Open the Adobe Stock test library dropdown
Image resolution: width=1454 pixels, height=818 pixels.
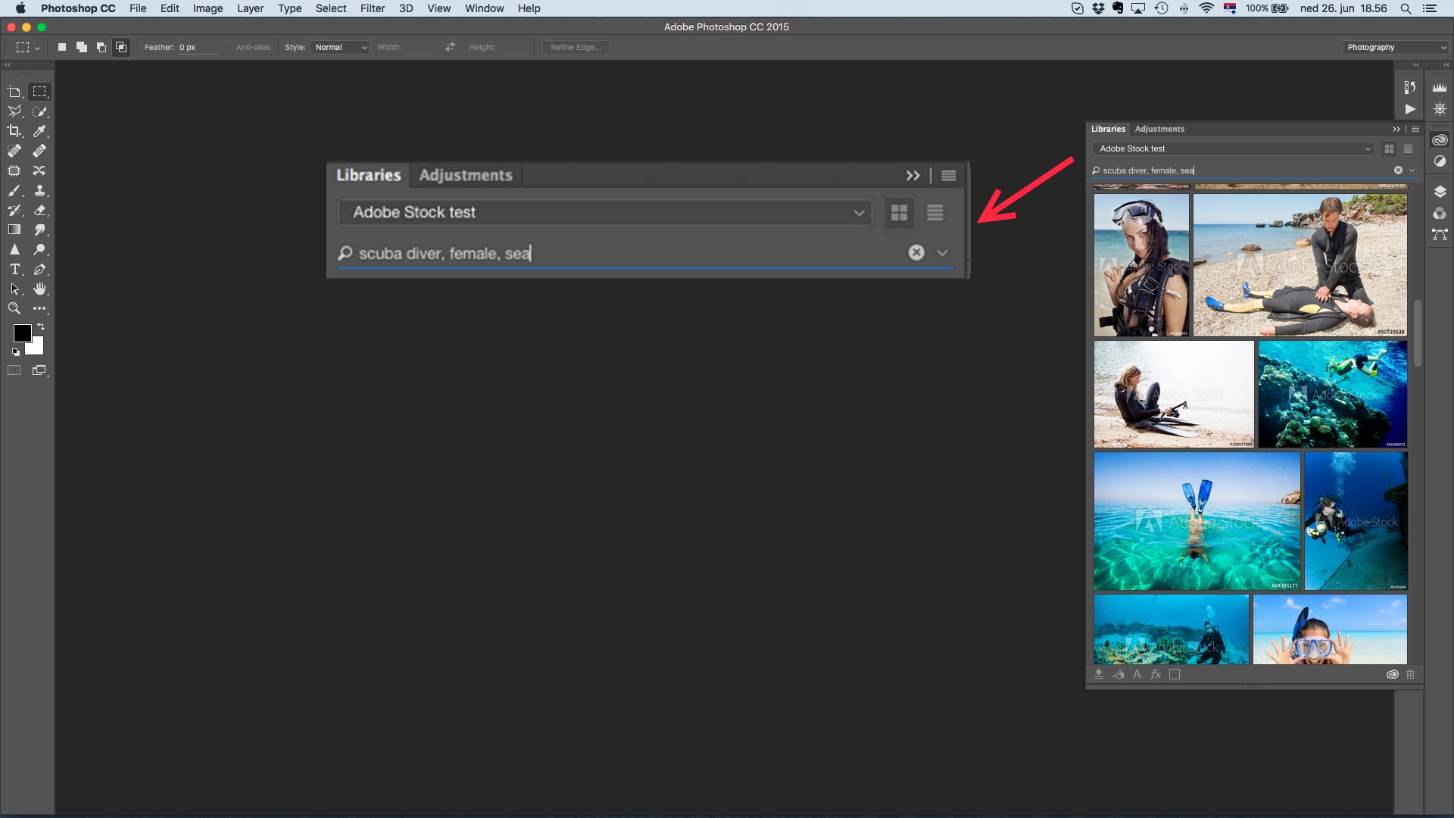(1233, 149)
